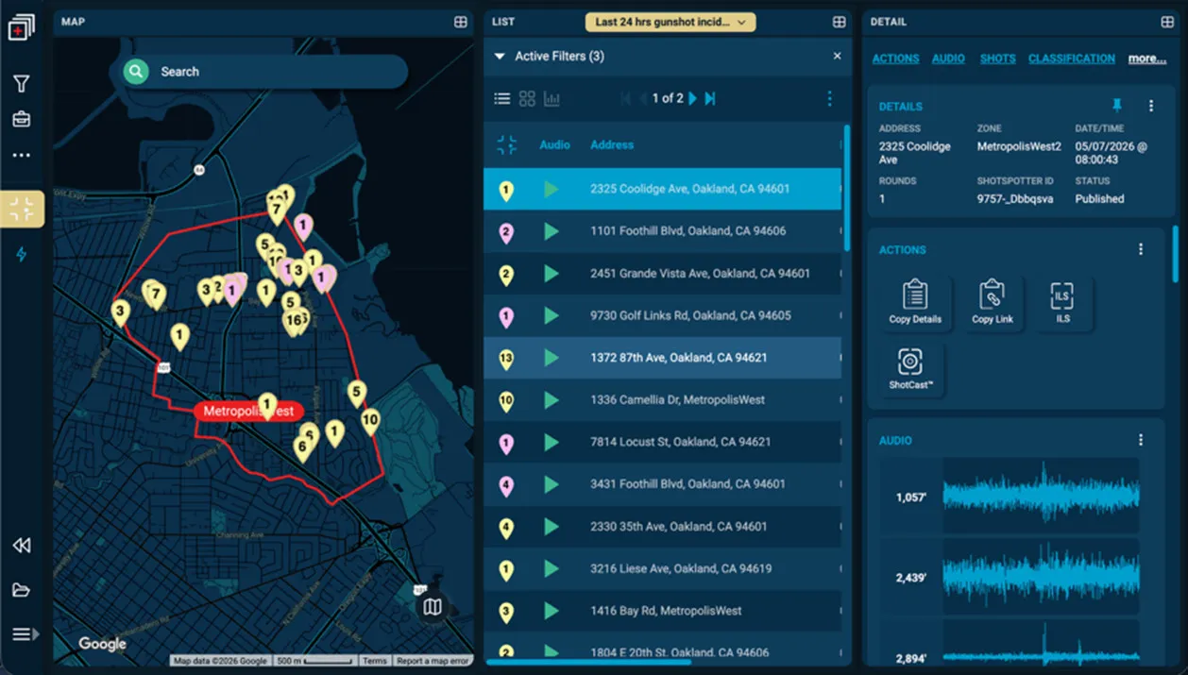Image resolution: width=1188 pixels, height=675 pixels.
Task: Play audio for 2330 35th Ave
Action: [552, 527]
